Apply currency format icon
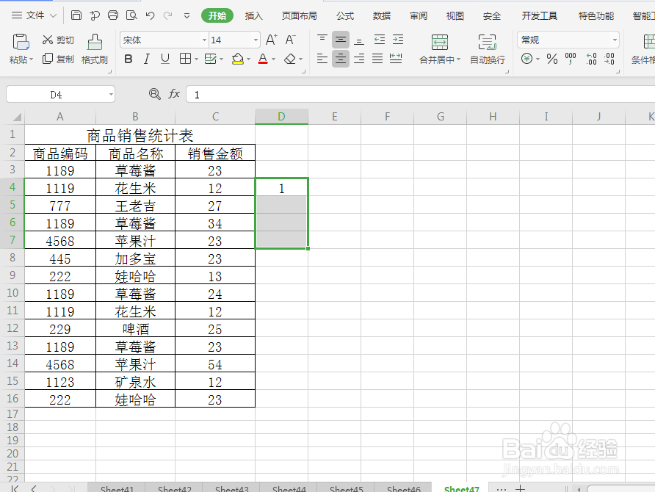Viewport: 655px width, 492px height. 526,59
